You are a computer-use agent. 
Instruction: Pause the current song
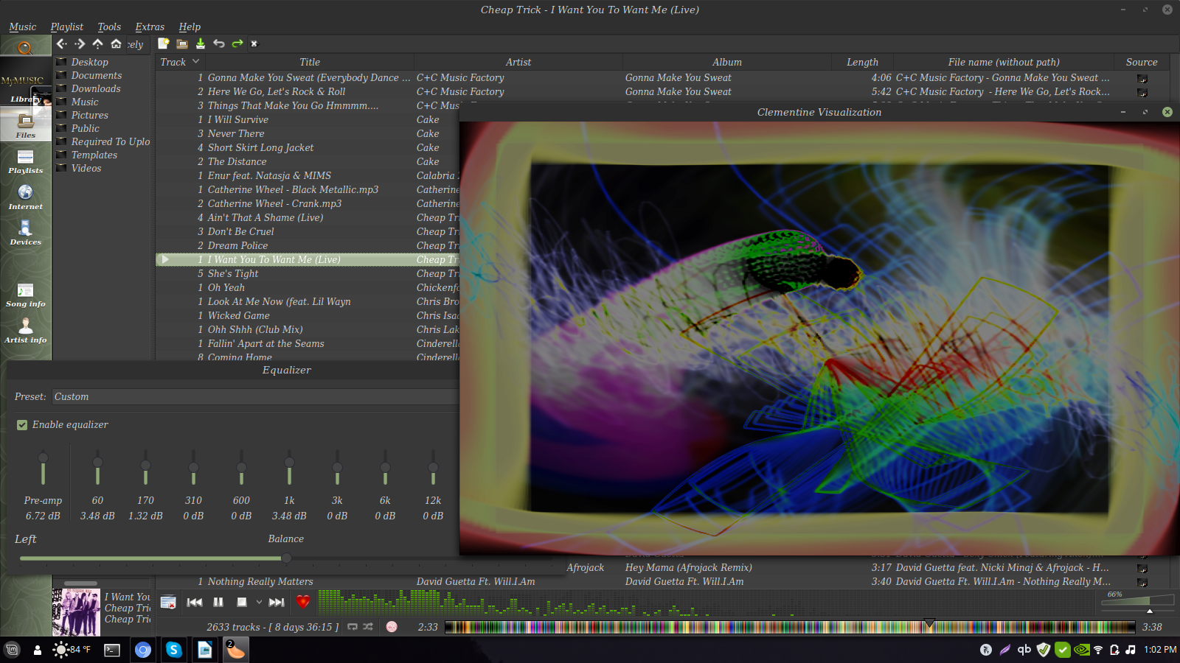point(218,602)
